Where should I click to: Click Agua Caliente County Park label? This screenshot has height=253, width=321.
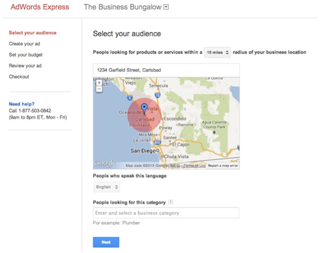point(214,125)
